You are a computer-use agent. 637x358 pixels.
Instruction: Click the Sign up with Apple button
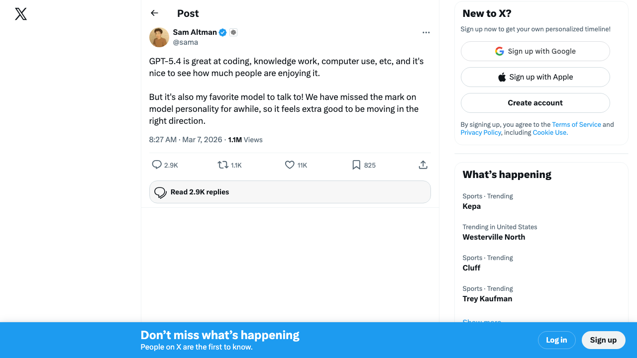click(x=535, y=77)
